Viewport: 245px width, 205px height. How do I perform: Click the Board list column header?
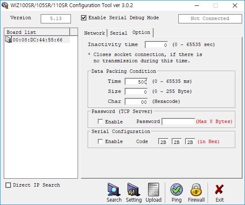[37, 32]
